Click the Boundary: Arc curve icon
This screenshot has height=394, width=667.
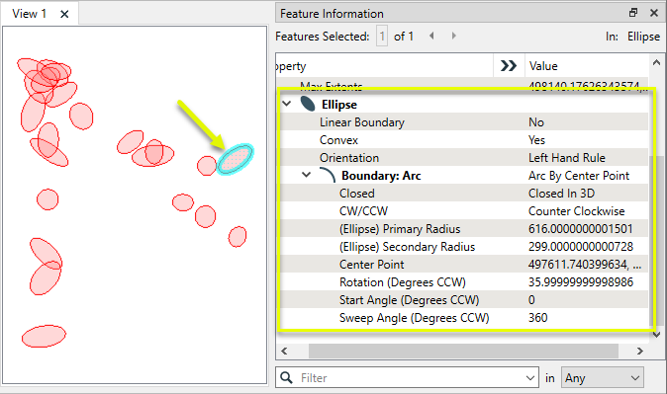(x=328, y=176)
